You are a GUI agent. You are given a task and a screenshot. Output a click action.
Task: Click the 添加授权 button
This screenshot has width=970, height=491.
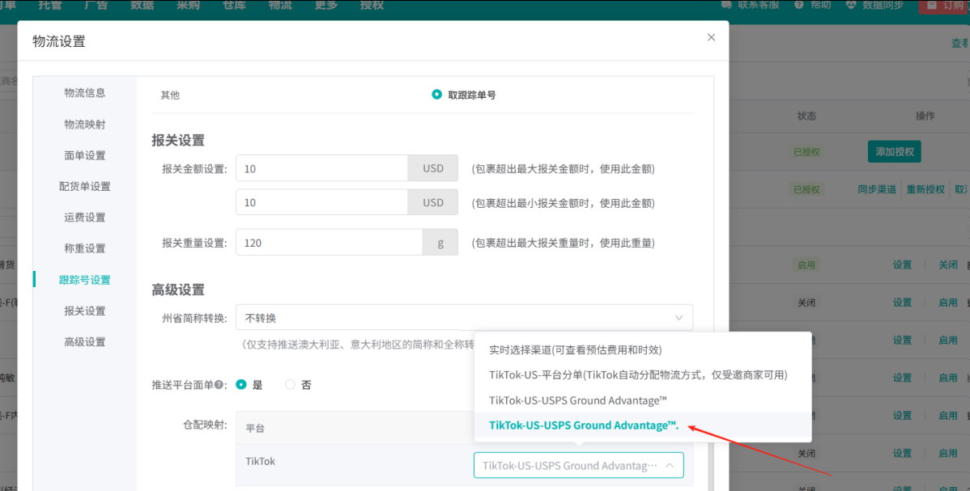(x=893, y=151)
